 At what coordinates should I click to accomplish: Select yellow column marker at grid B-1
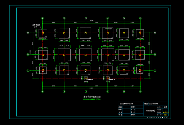click(x=43, y=55)
